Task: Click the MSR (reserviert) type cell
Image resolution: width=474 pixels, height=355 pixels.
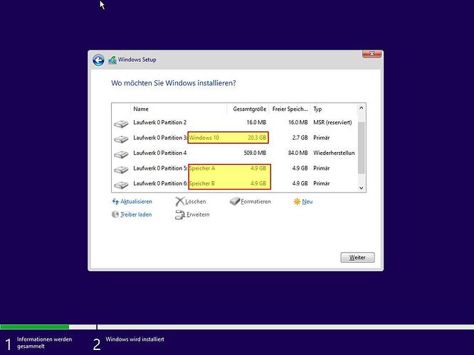Action: (332, 122)
